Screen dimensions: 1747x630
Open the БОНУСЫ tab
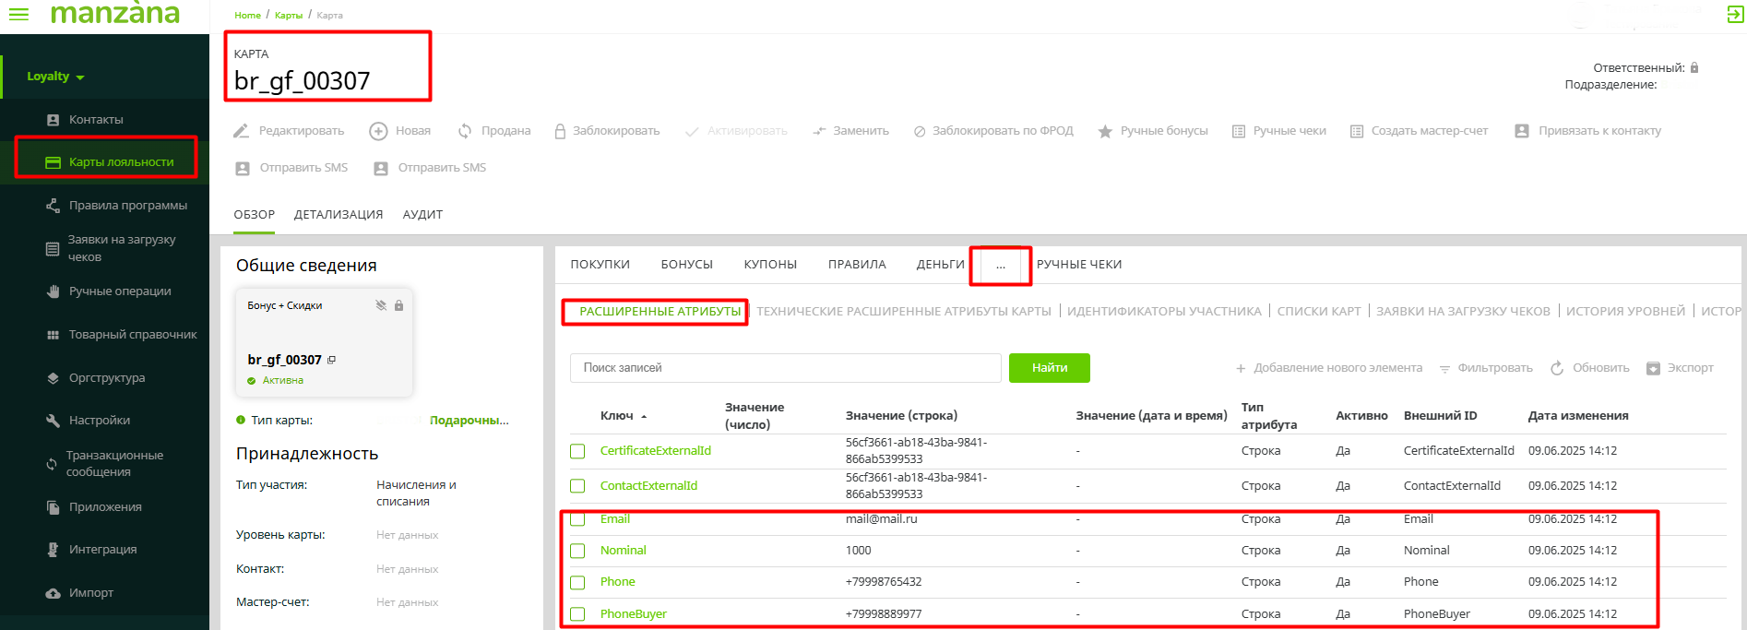tap(687, 265)
